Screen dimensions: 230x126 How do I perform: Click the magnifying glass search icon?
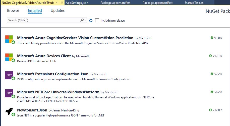[x=82, y=20]
